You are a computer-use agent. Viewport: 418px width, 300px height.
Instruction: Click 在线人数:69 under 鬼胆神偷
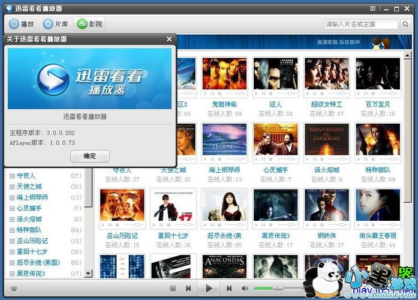pos(224,114)
